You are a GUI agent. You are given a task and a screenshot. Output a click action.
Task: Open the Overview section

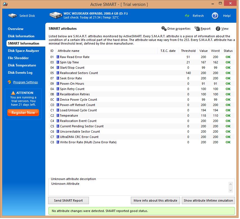15,29
